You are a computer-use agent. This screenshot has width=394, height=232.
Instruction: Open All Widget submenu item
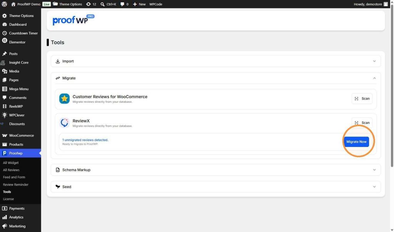click(11, 163)
